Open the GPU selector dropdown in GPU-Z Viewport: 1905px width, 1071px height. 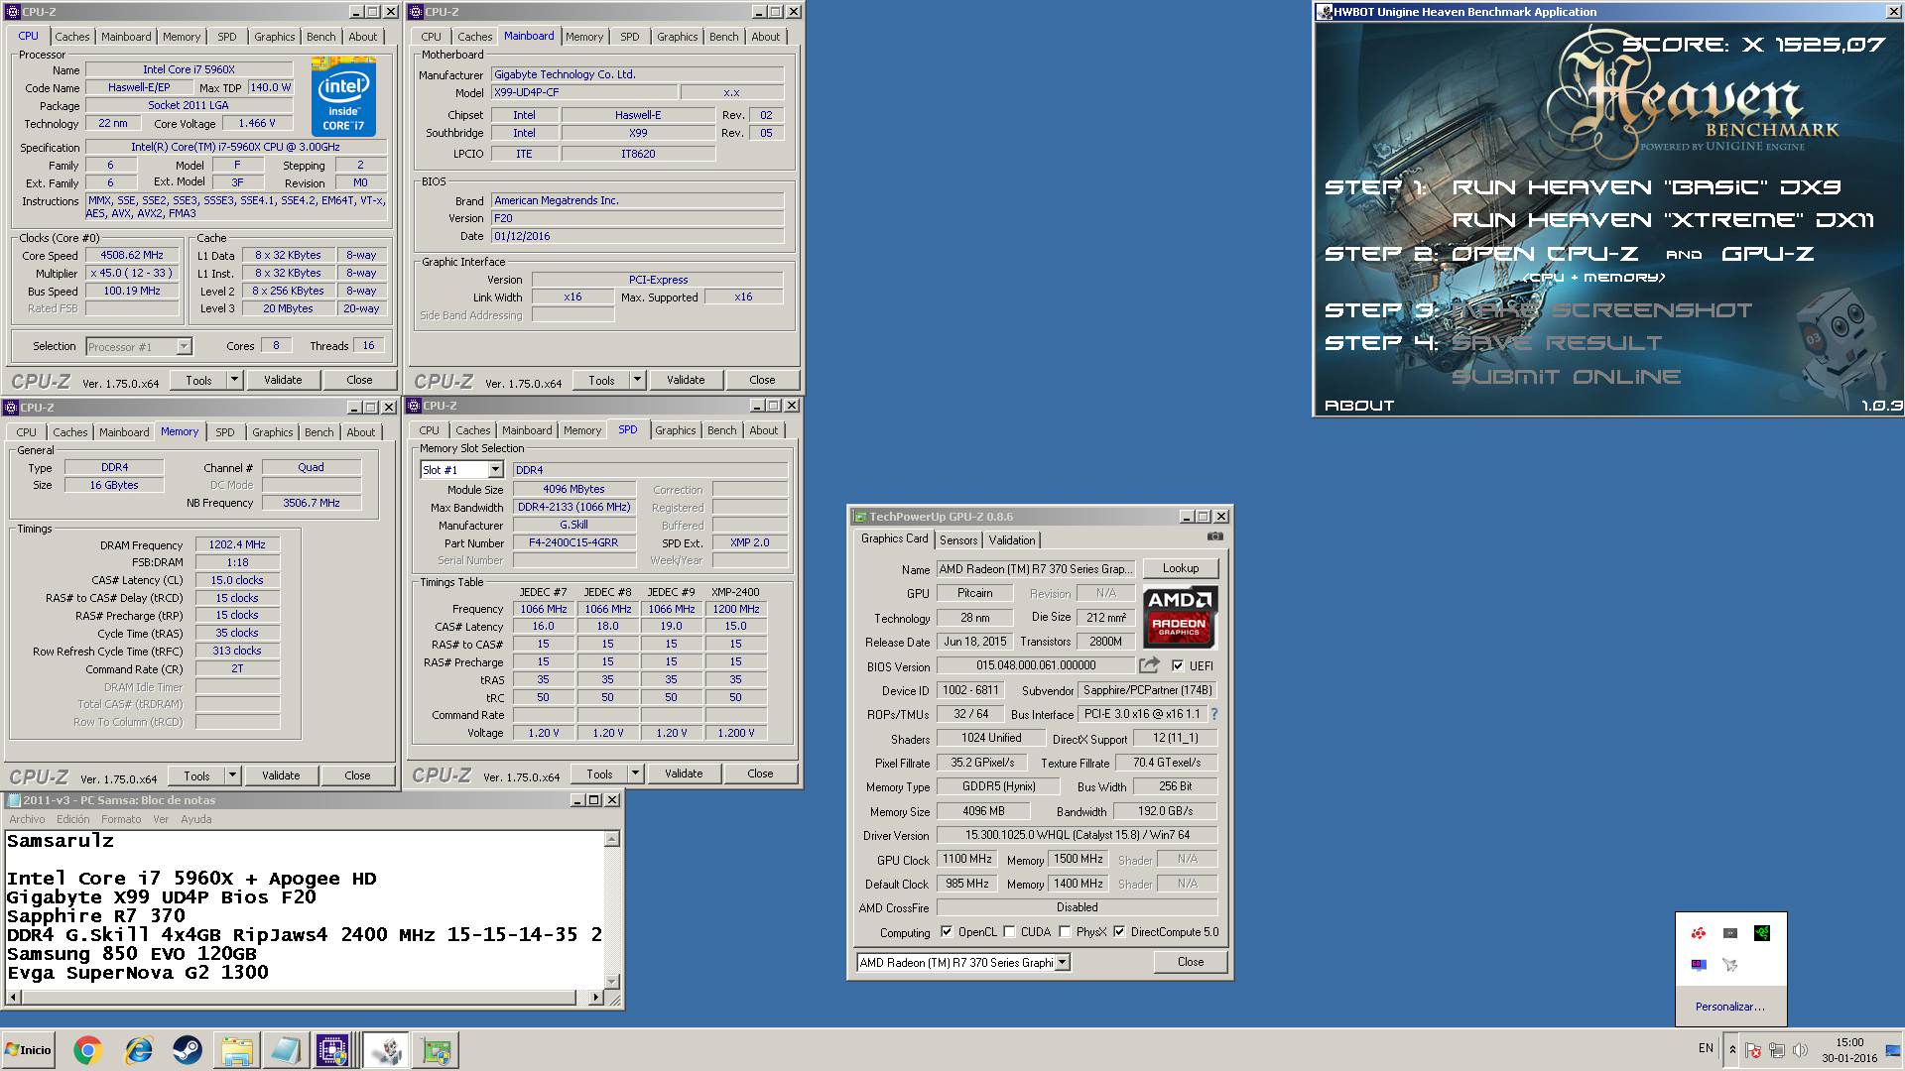(1063, 962)
